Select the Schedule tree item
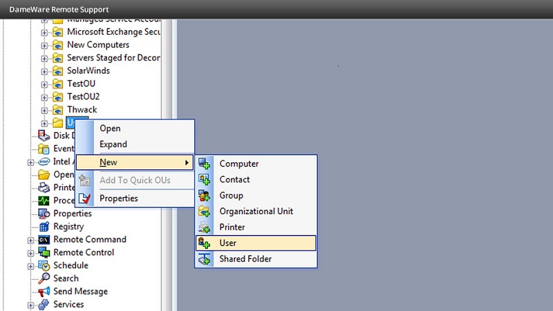The width and height of the screenshot is (553, 311). pos(71,265)
